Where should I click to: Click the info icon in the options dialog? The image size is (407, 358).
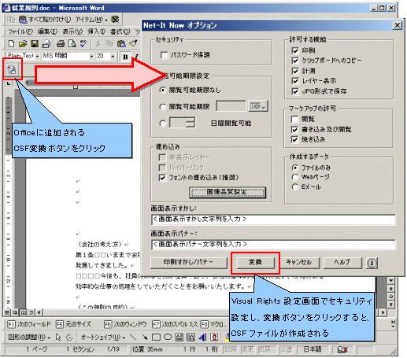tap(372, 262)
